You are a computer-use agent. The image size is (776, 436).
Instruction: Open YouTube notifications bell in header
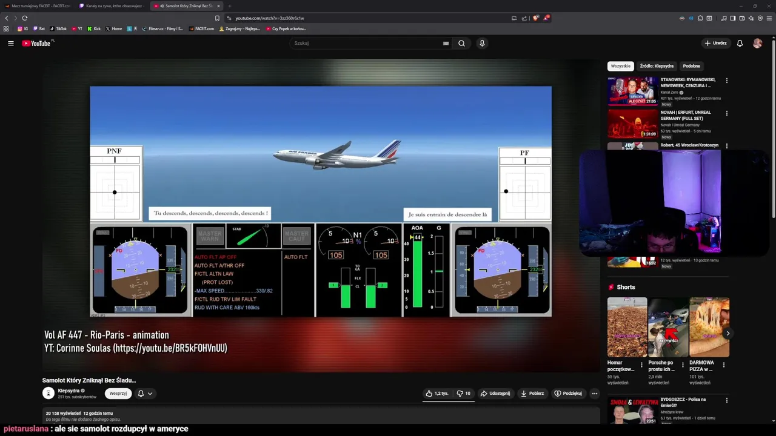tap(740, 43)
